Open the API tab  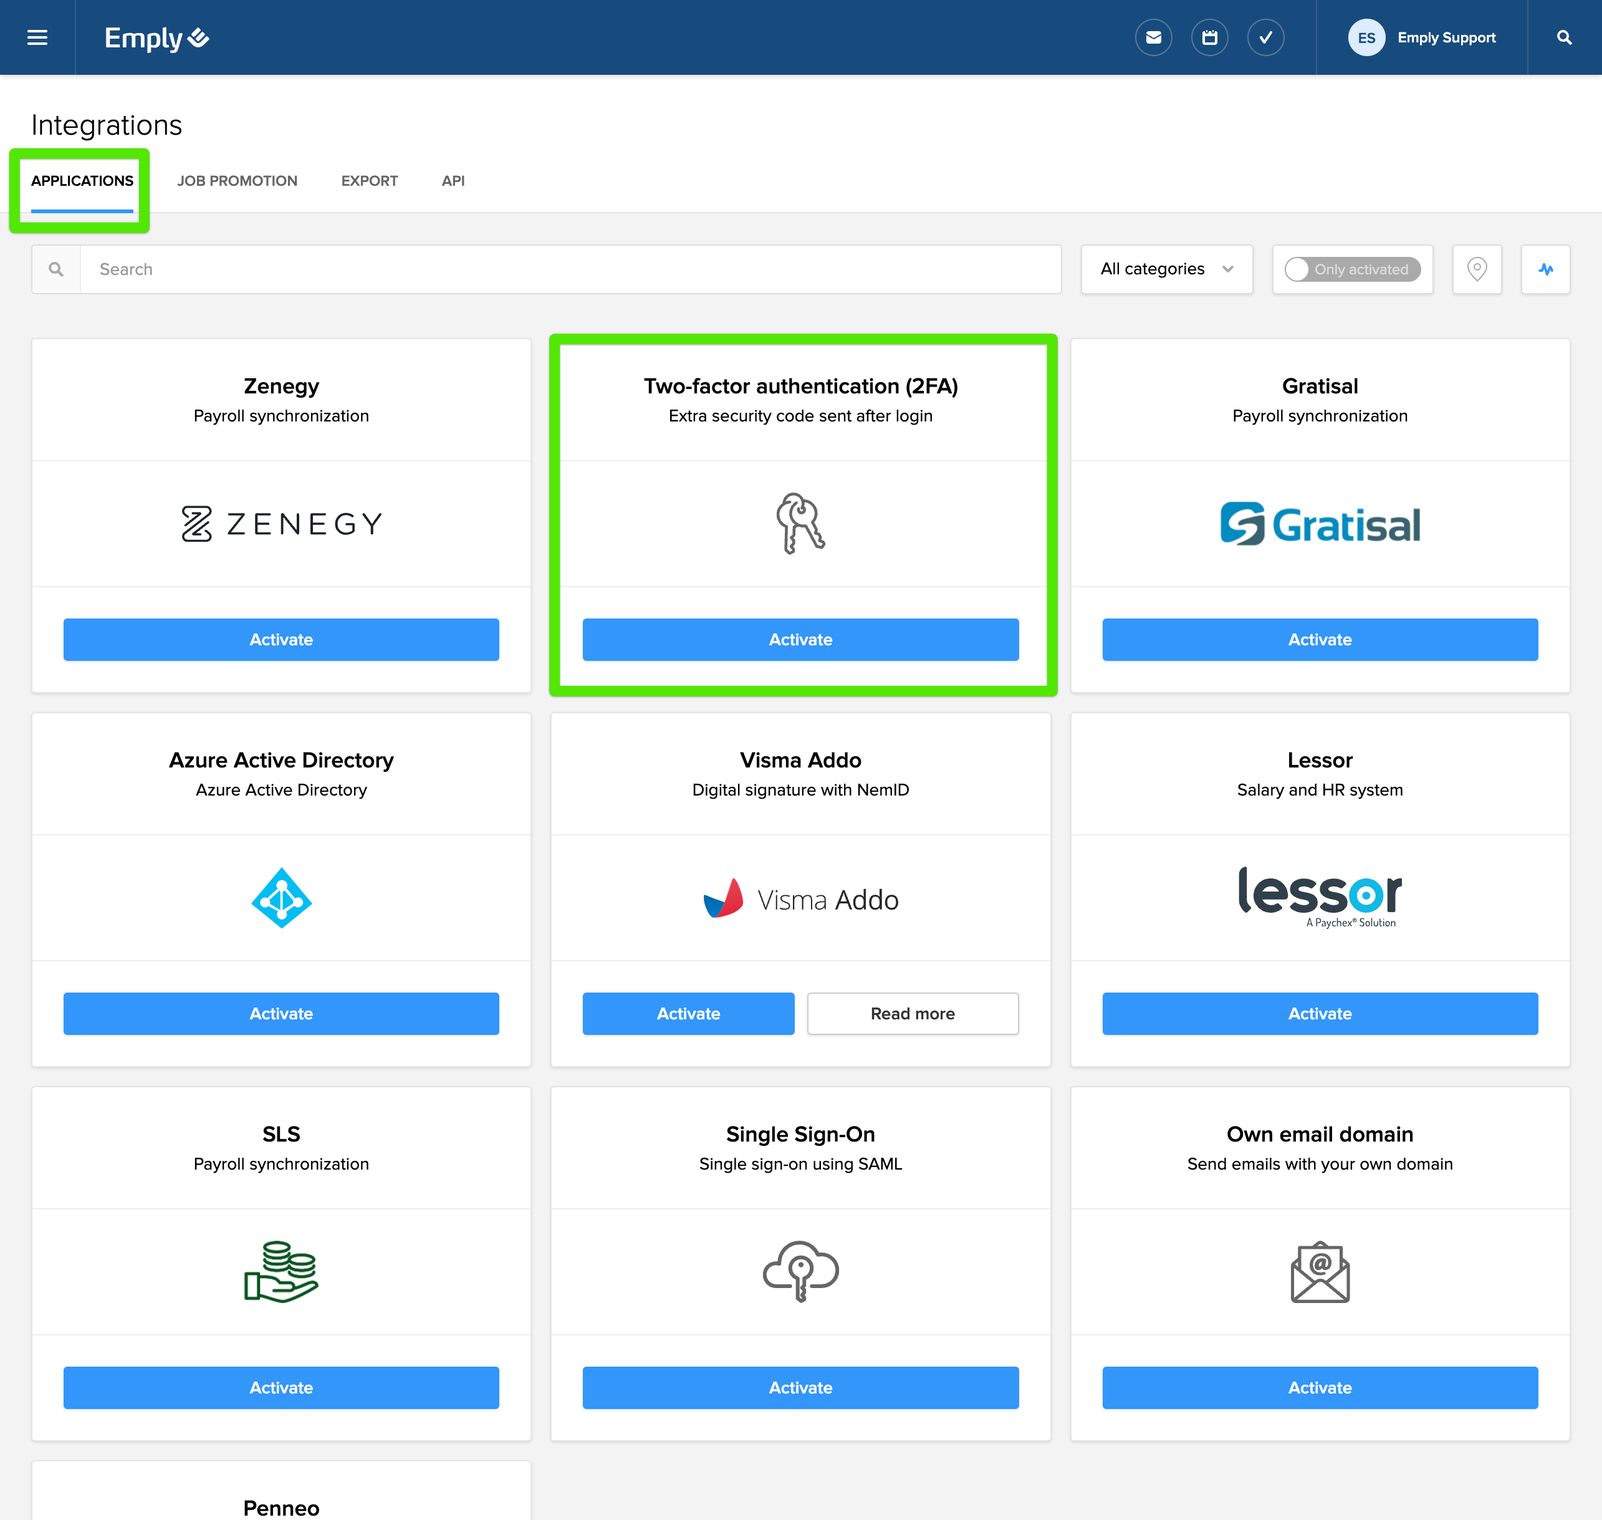(453, 181)
